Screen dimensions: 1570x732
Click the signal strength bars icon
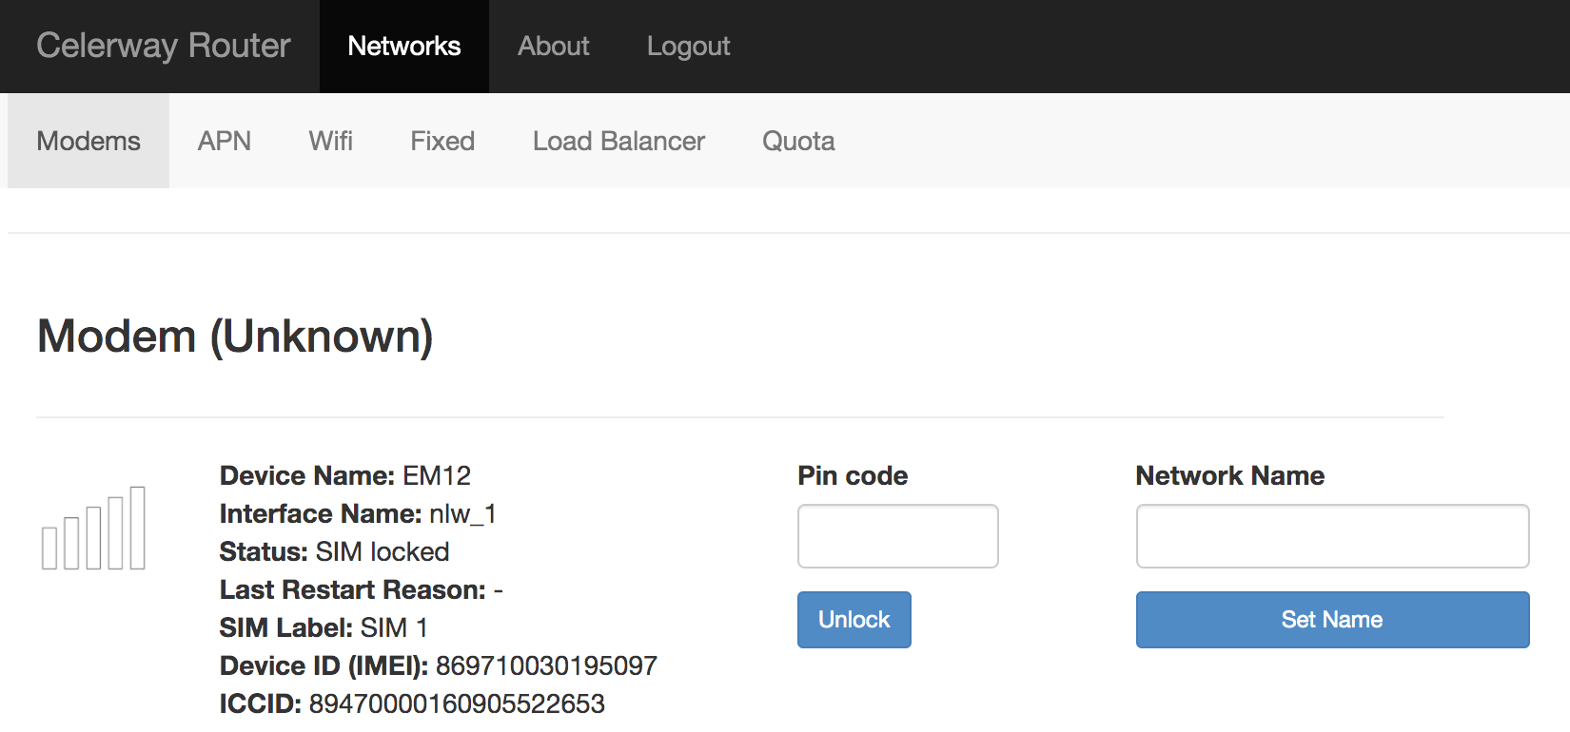pos(93,529)
